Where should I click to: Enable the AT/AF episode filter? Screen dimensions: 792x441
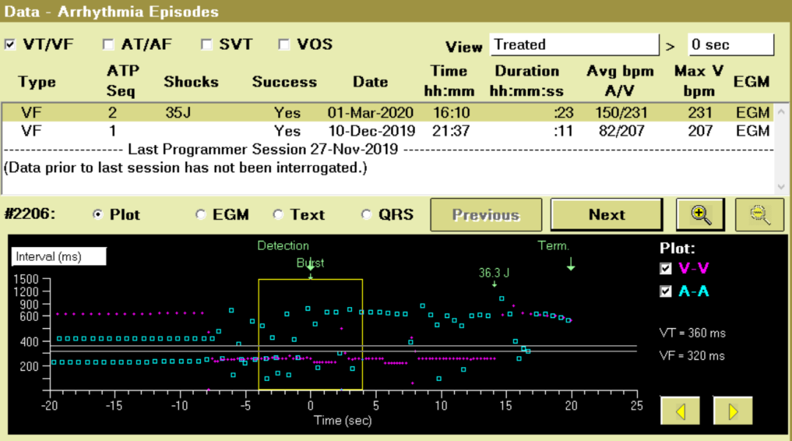tap(109, 45)
